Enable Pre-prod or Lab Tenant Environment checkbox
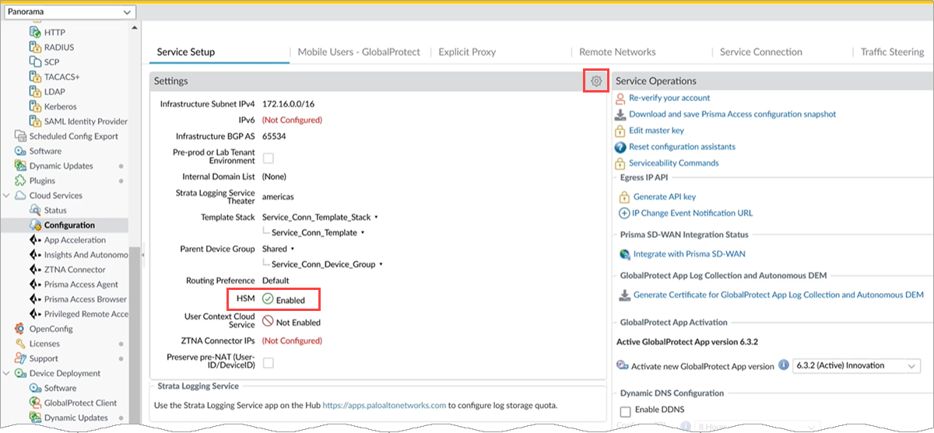 269,158
